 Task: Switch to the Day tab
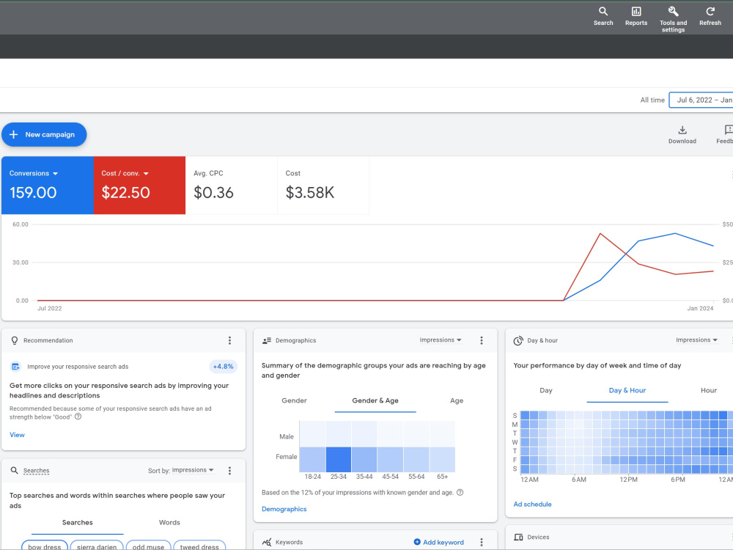coord(546,391)
